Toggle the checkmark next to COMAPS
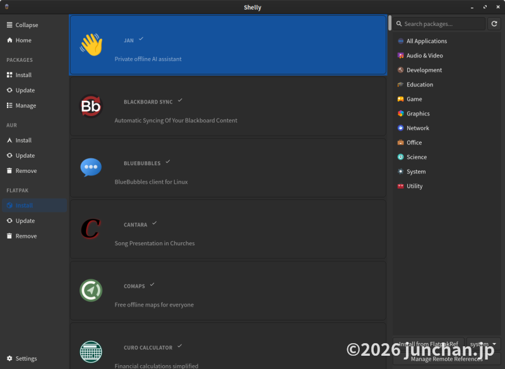This screenshot has height=369, width=505. click(x=152, y=284)
